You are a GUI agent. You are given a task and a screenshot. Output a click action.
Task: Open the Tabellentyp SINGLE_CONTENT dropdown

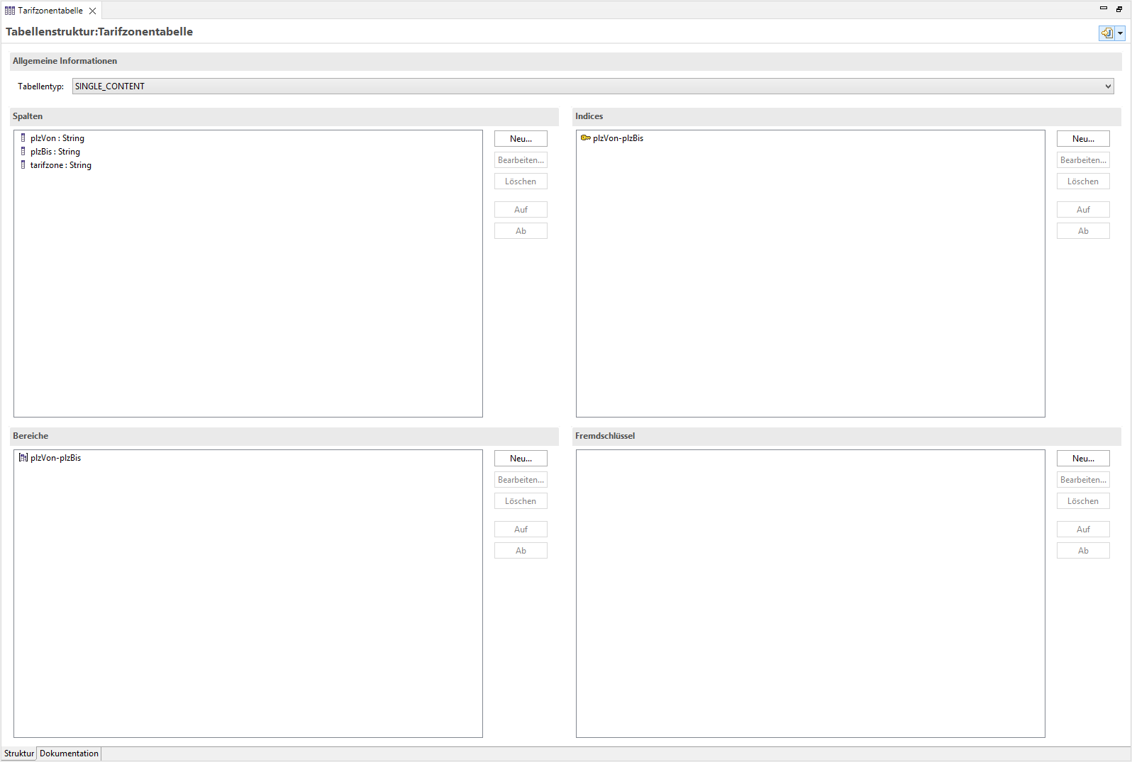[x=1107, y=86]
